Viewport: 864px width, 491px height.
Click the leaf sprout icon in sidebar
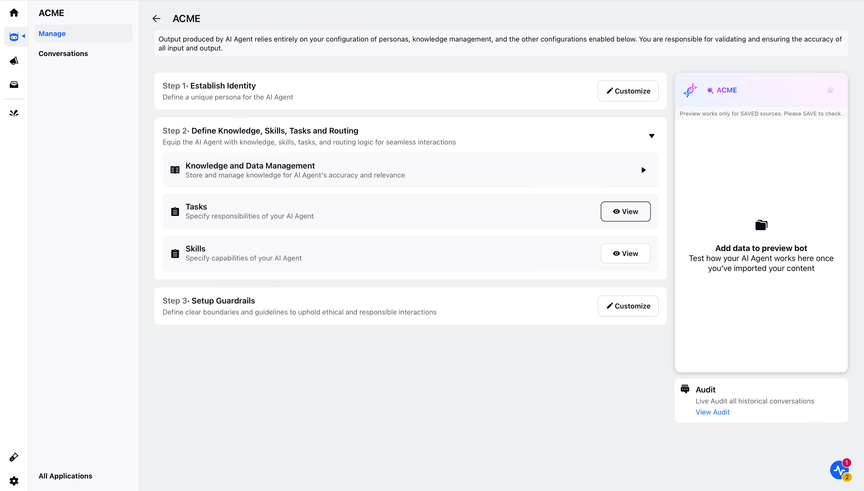[x=14, y=113]
